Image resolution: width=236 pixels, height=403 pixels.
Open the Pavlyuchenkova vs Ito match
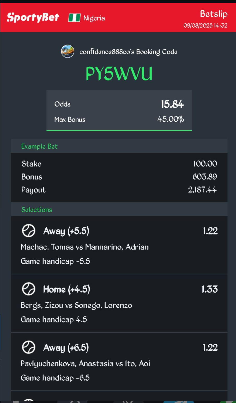(85, 364)
